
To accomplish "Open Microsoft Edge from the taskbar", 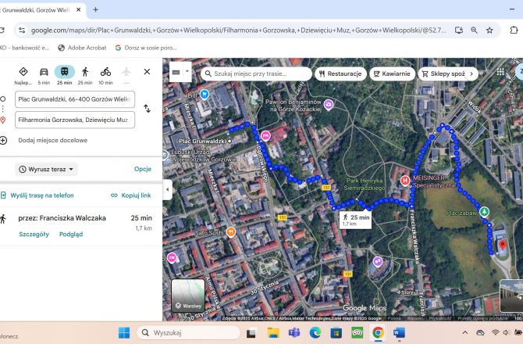I will pyautogui.click(x=315, y=332).
